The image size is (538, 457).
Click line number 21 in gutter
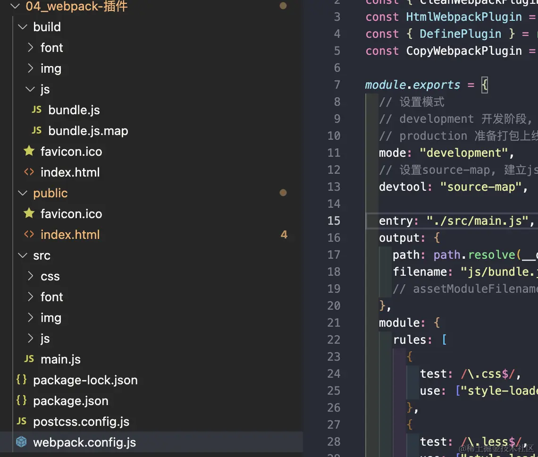pyautogui.click(x=334, y=322)
